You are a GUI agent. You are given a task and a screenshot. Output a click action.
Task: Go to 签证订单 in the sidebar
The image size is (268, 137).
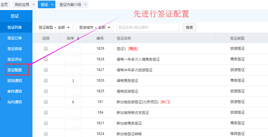(15, 38)
